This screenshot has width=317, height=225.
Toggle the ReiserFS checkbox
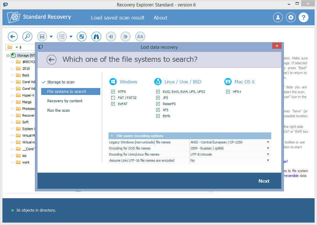click(158, 104)
